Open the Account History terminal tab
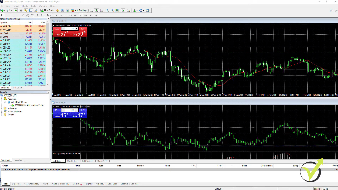This screenshot has height=190, width=338. pos(31,184)
